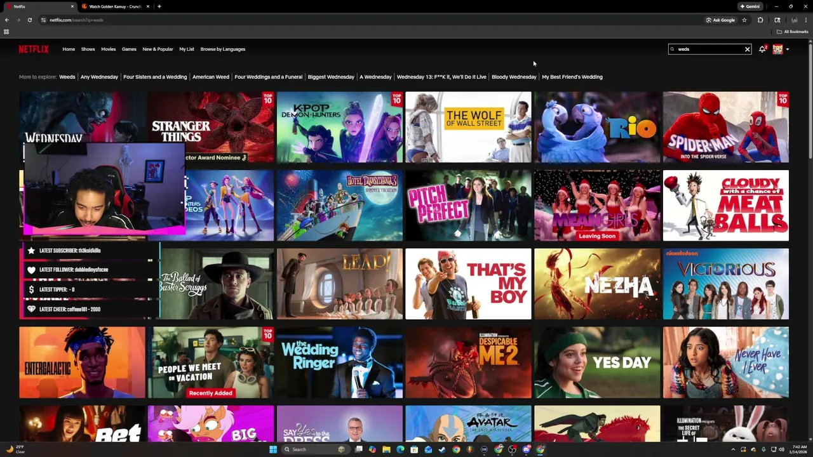The width and height of the screenshot is (813, 457).
Task: Open the Shows section
Action: point(88,49)
